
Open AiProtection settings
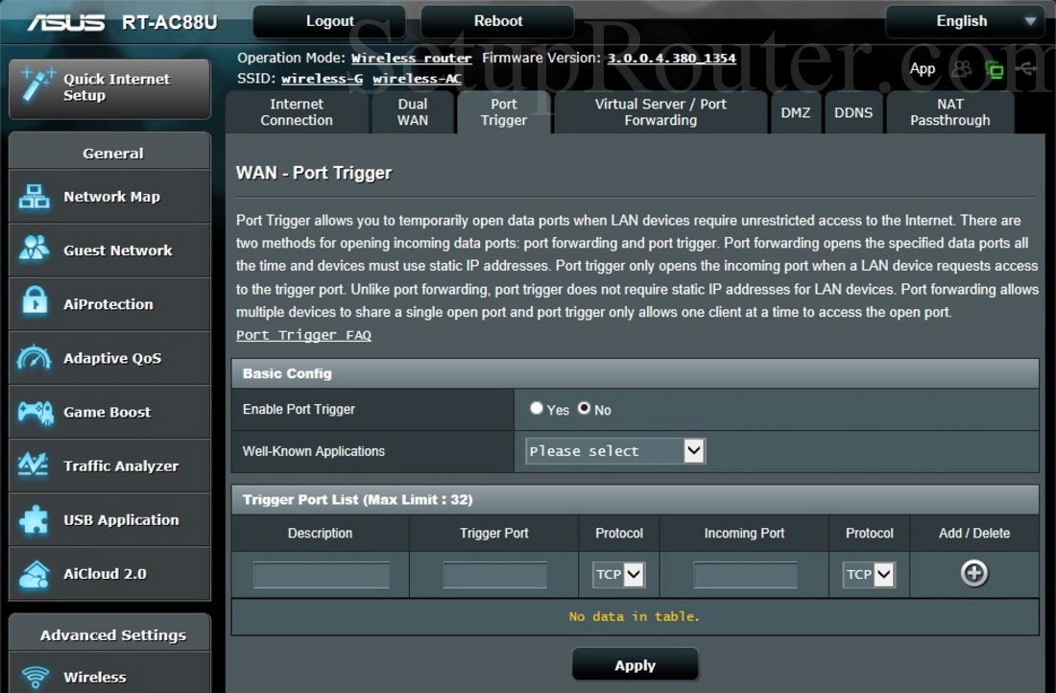[108, 303]
